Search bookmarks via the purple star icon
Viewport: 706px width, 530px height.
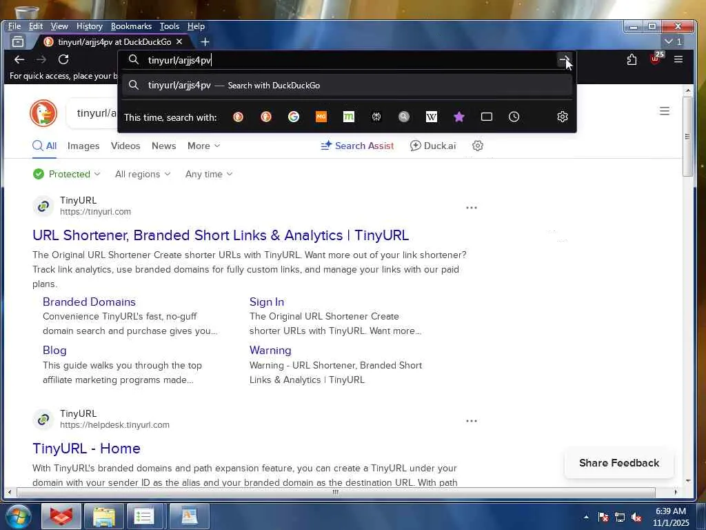click(x=458, y=117)
